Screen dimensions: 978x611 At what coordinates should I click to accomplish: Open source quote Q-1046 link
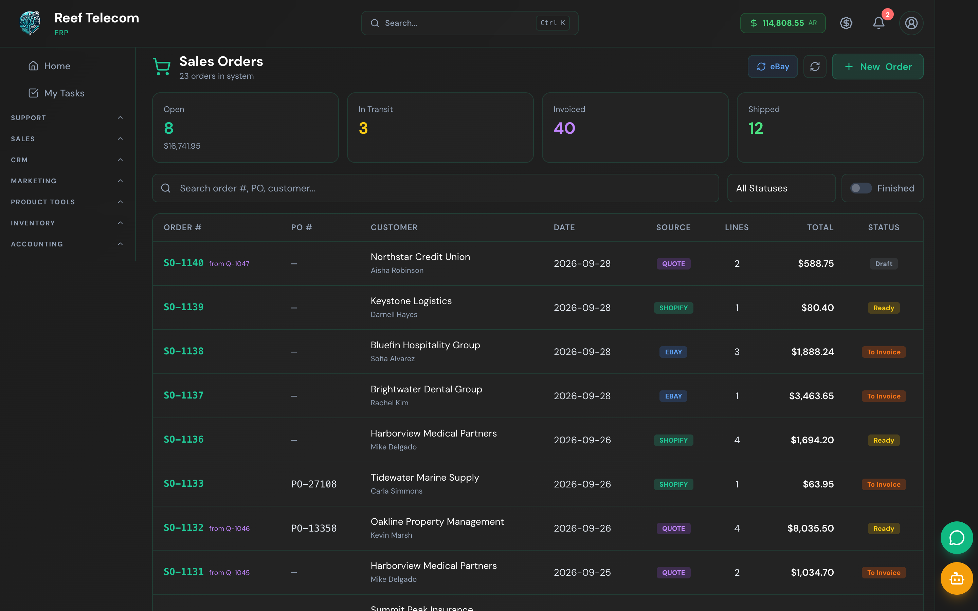[229, 528]
